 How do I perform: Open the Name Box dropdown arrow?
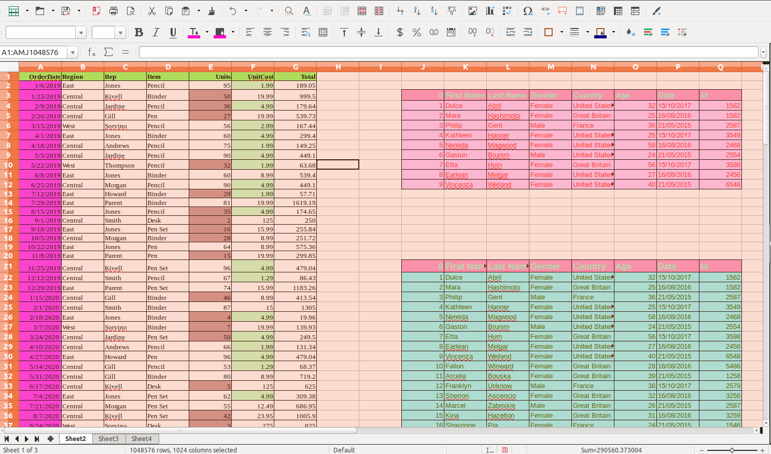73,52
